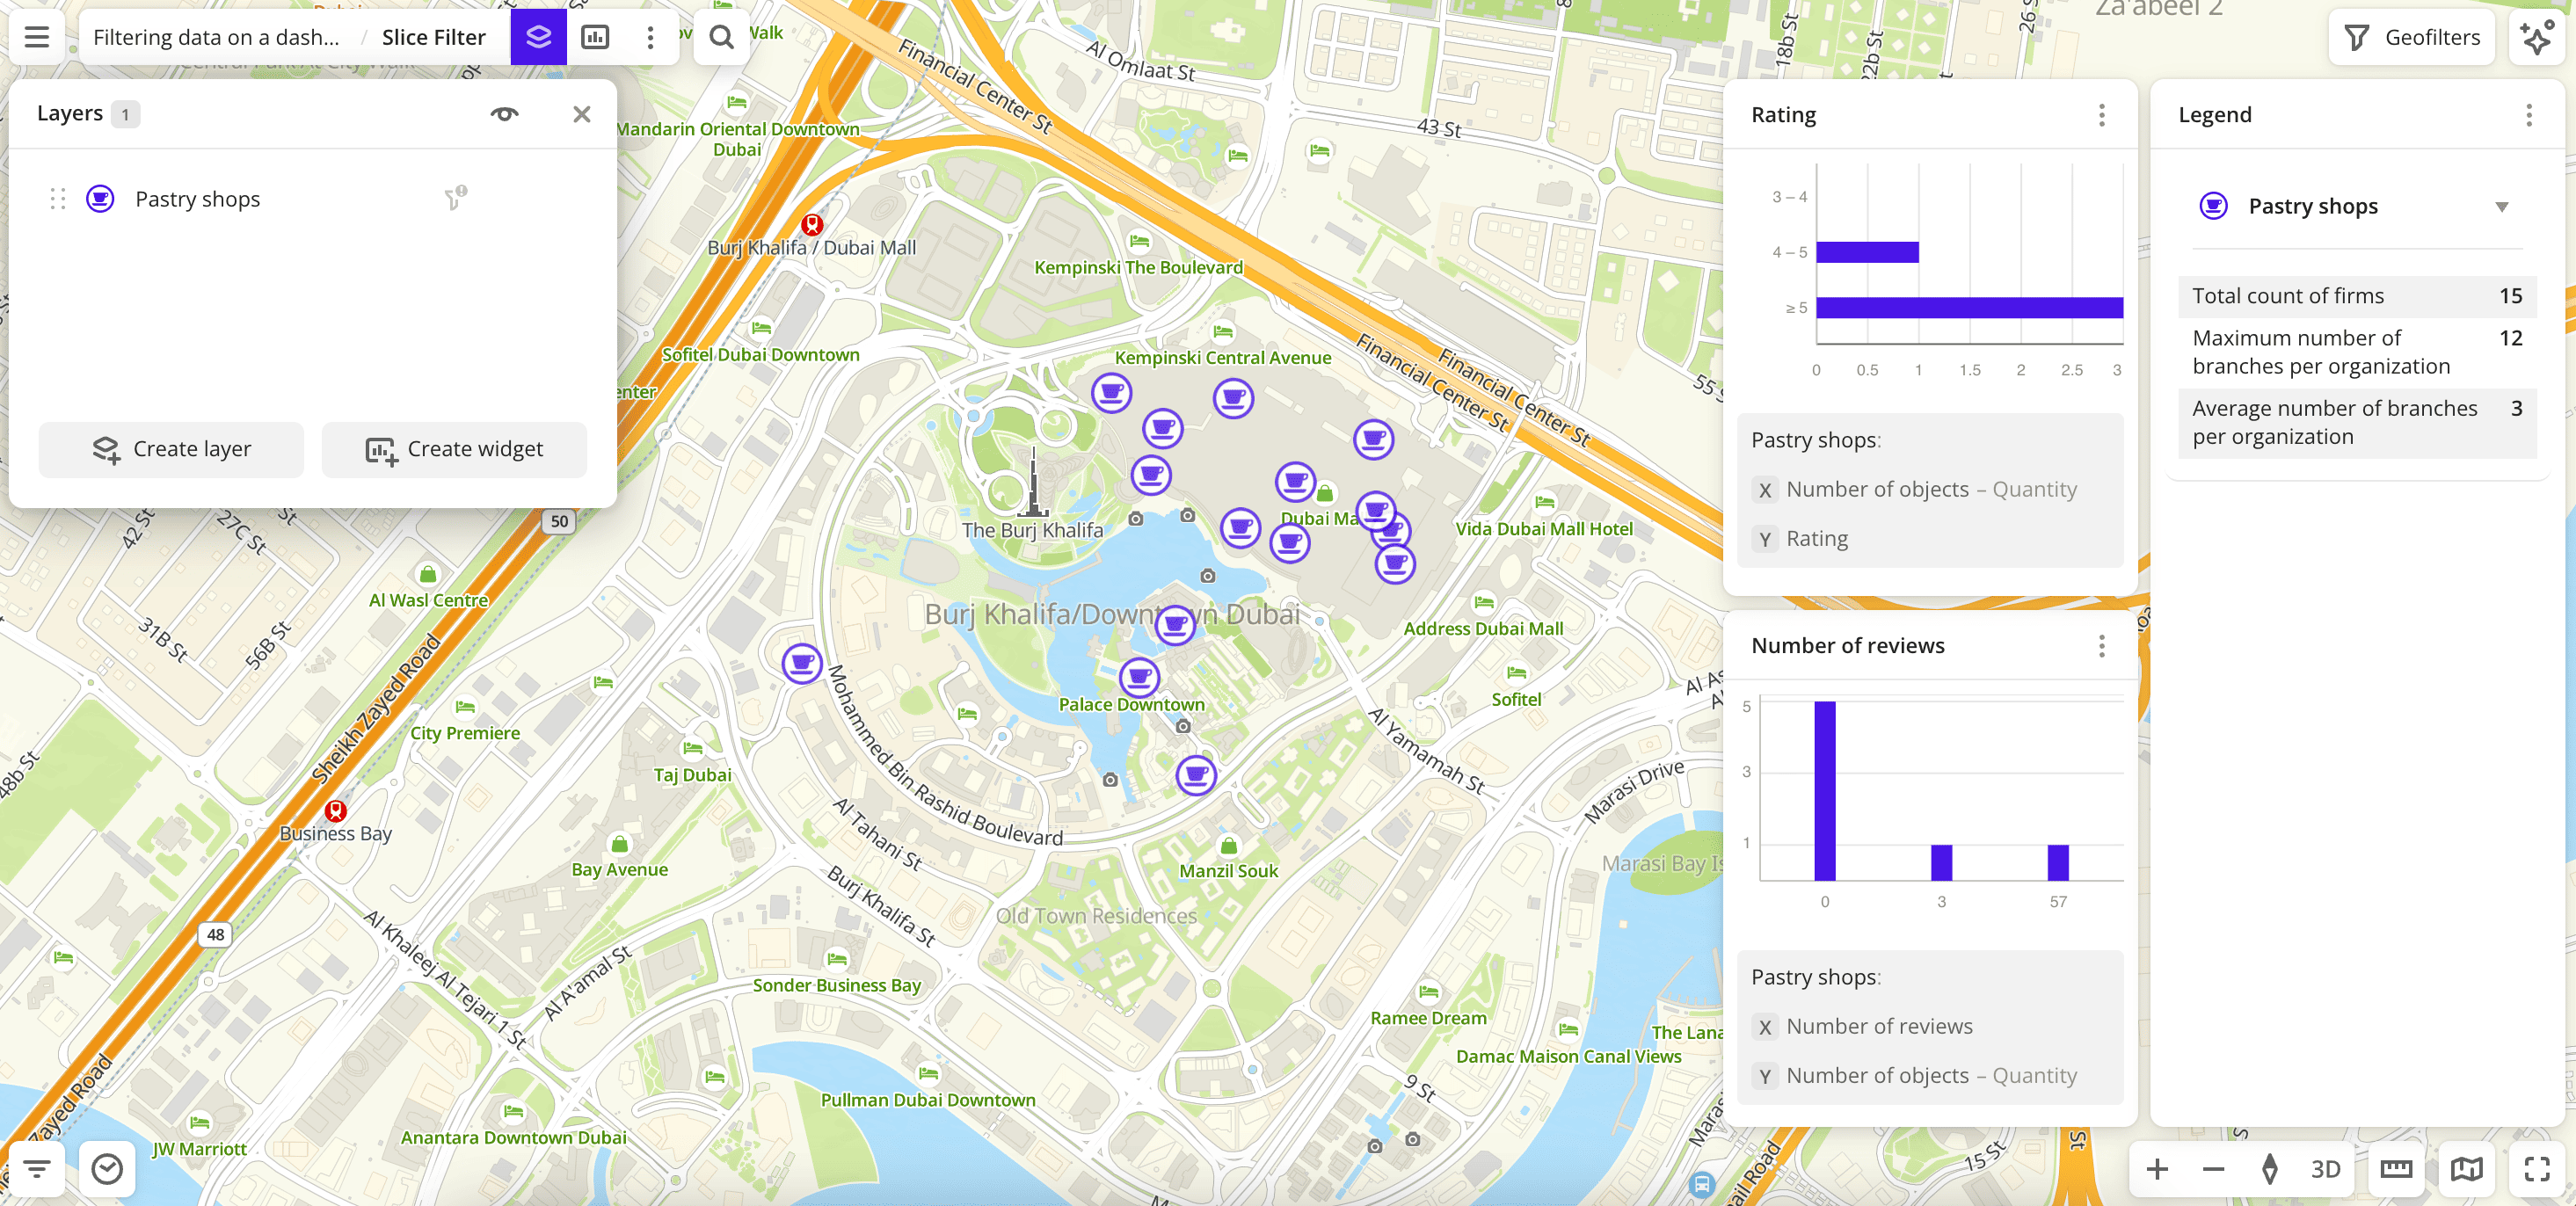
Task: Enter fullscreen map mode
Action: (2537, 1169)
